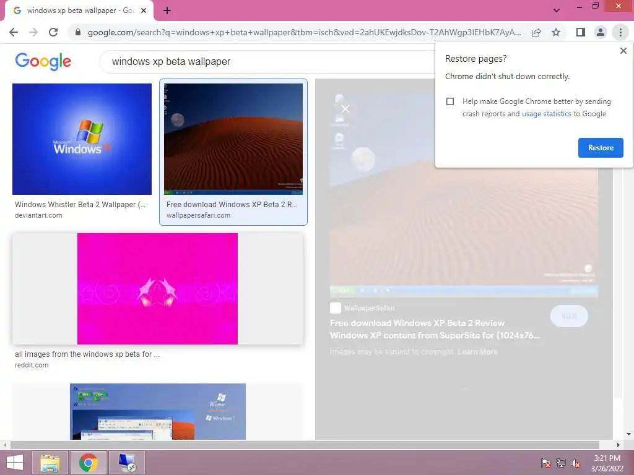The width and height of the screenshot is (634, 475).
Task: Open all images from windows xp beta caption
Action: 87,354
